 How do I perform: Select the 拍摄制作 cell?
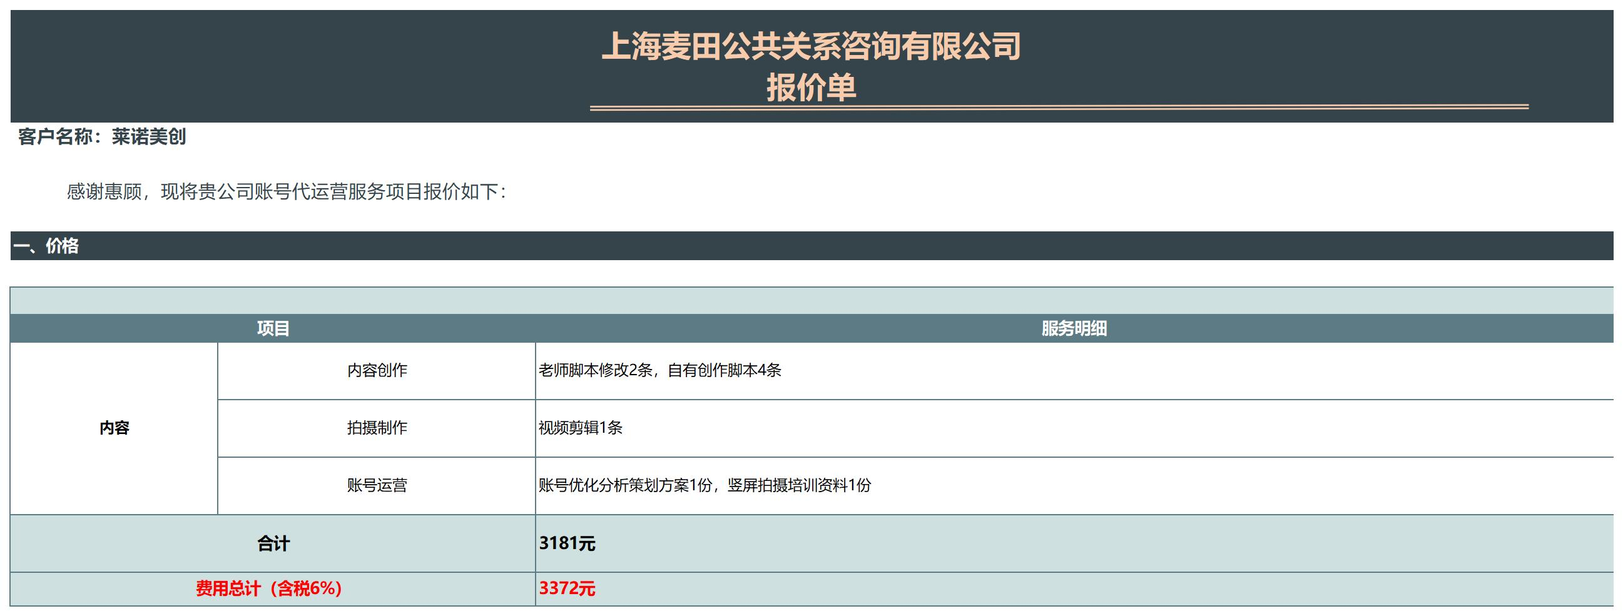pyautogui.click(x=377, y=428)
